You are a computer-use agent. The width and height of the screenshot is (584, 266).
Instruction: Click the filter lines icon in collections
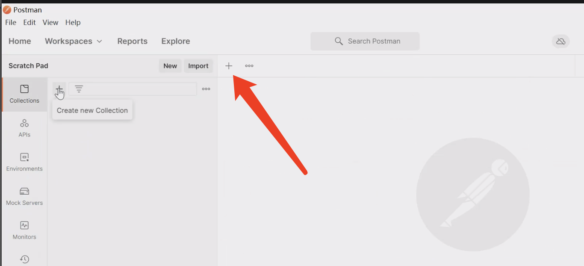click(79, 89)
